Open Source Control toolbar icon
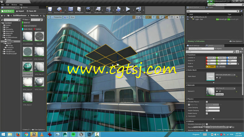 tap(59, 10)
